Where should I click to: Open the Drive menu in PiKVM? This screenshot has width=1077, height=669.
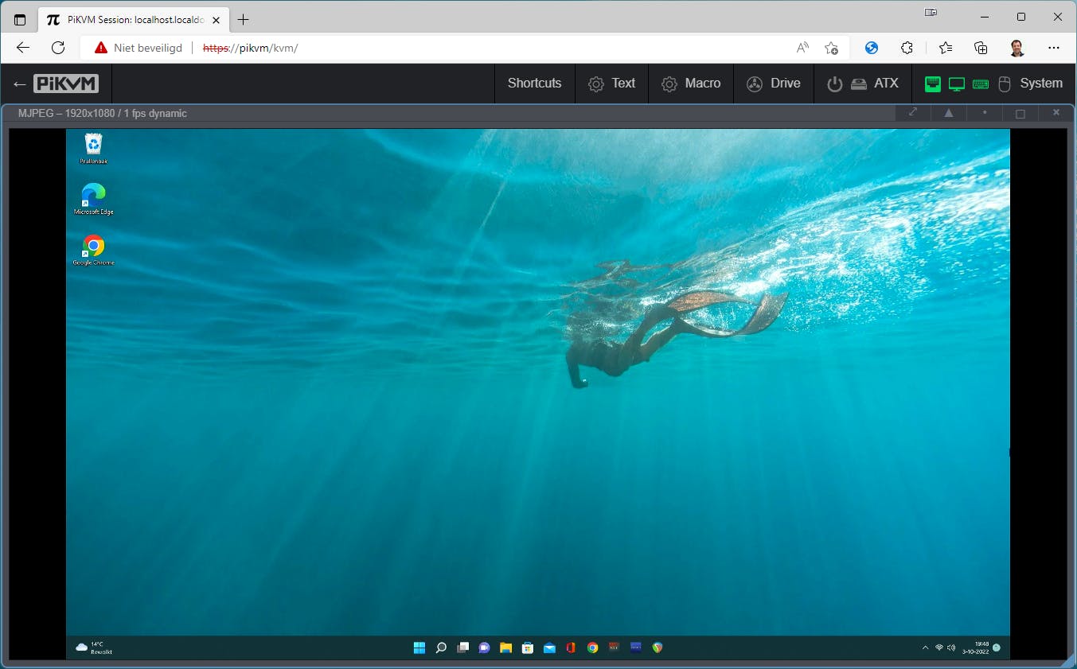pyautogui.click(x=773, y=84)
